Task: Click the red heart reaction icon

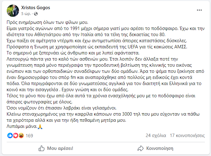Action: pyautogui.click(x=15, y=136)
